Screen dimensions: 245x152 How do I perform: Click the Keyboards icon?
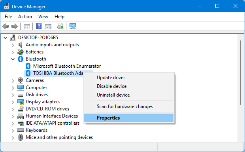21,130
